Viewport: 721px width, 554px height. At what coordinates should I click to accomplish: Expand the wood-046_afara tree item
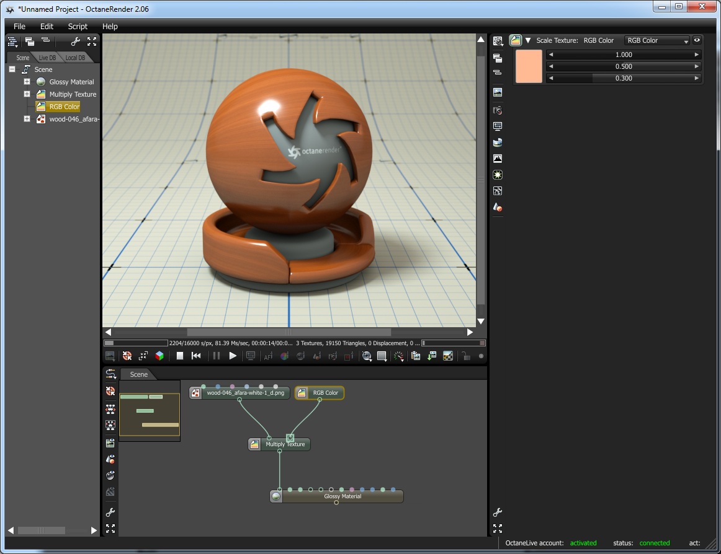tap(27, 119)
